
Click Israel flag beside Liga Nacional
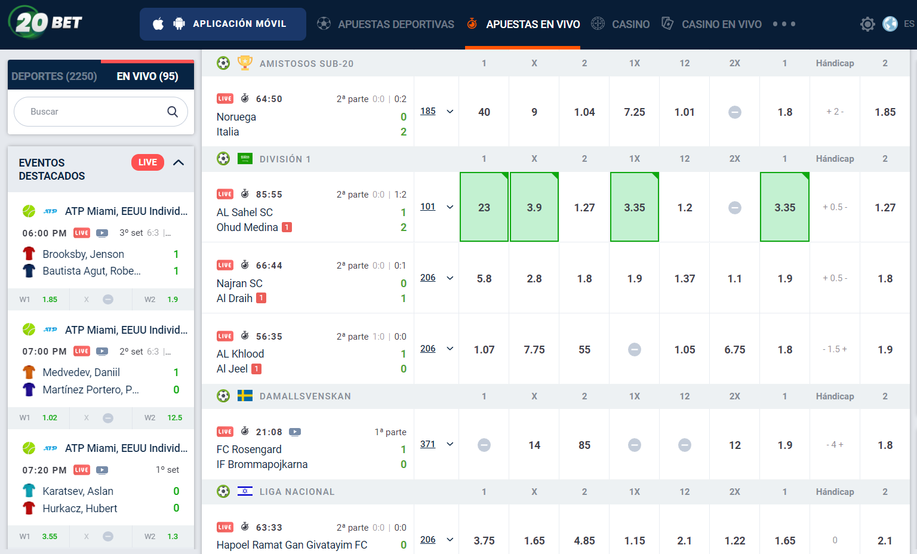245,491
